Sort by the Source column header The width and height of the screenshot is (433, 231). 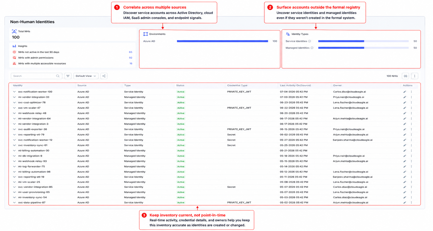82,86
